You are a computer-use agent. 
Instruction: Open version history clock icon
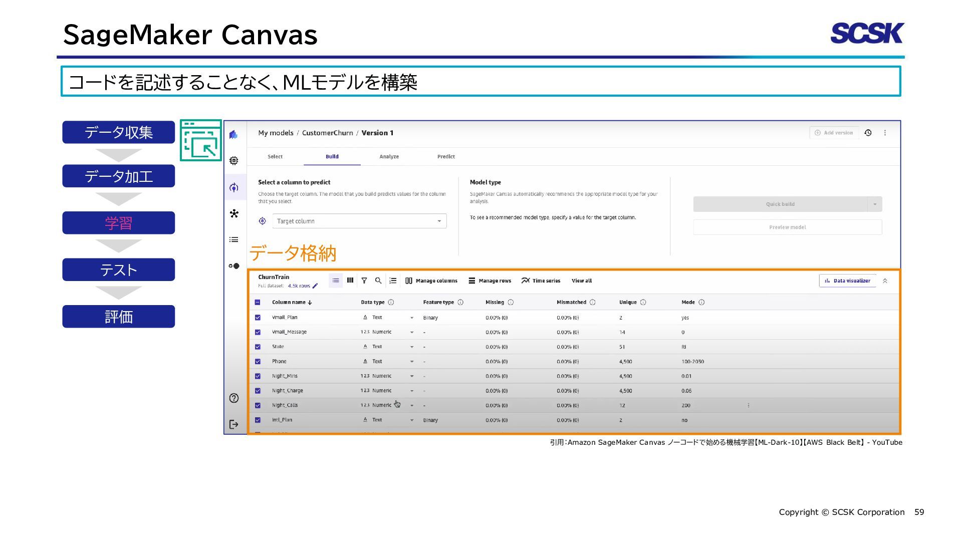click(x=868, y=133)
